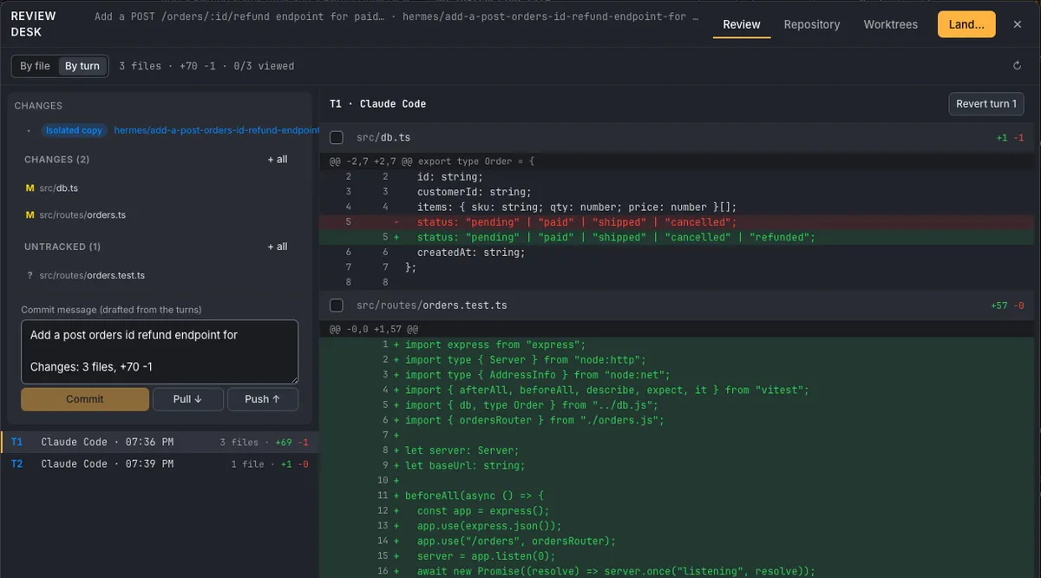Click the Pull button
The image size is (1041, 578).
[x=187, y=399]
